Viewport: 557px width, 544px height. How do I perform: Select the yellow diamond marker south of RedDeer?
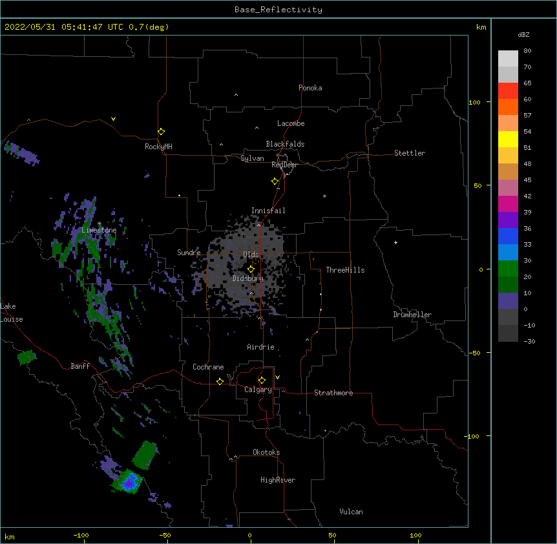point(275,182)
